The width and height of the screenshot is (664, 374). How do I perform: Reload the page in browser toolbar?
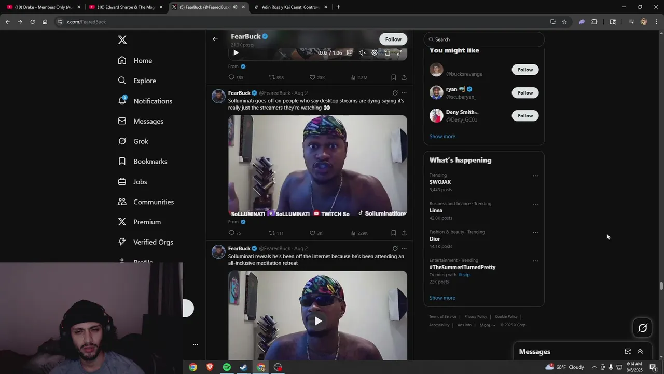coord(32,22)
